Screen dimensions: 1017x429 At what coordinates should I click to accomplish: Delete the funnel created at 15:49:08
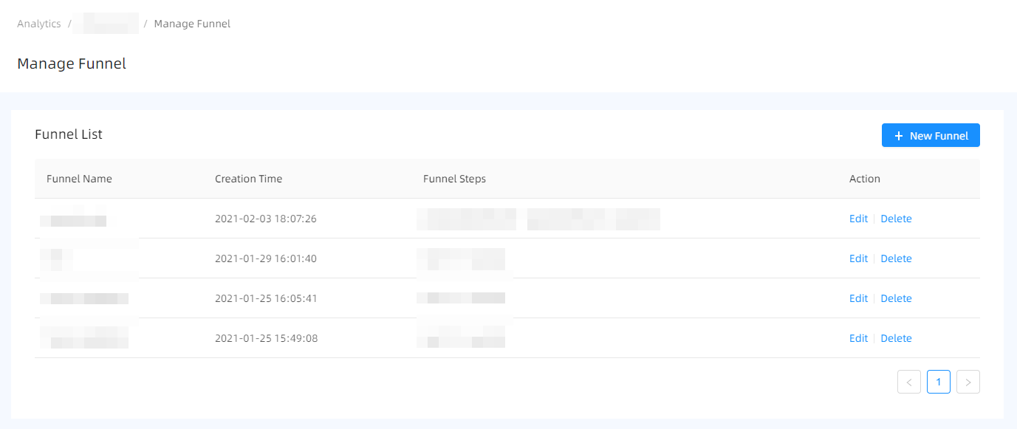point(896,338)
